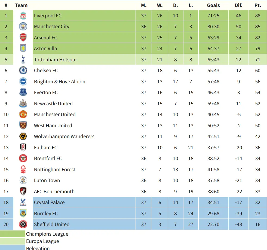Click the Dif. column header
This screenshot has height=250, width=267.
238,5
